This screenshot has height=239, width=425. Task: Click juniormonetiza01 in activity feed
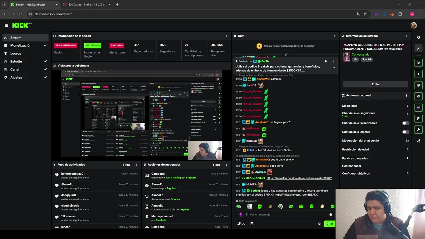coord(73,174)
